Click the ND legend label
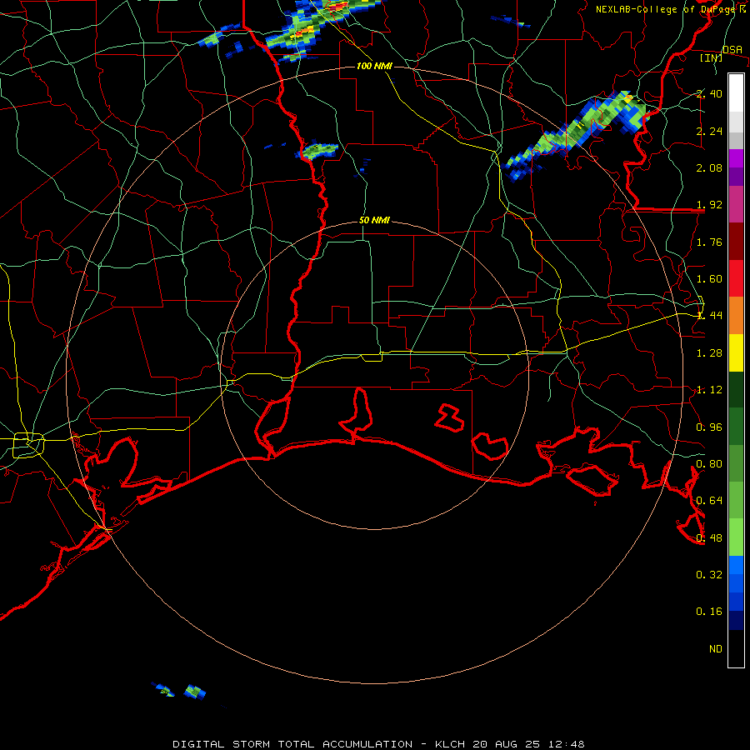This screenshot has height=750, width=750. [x=716, y=649]
